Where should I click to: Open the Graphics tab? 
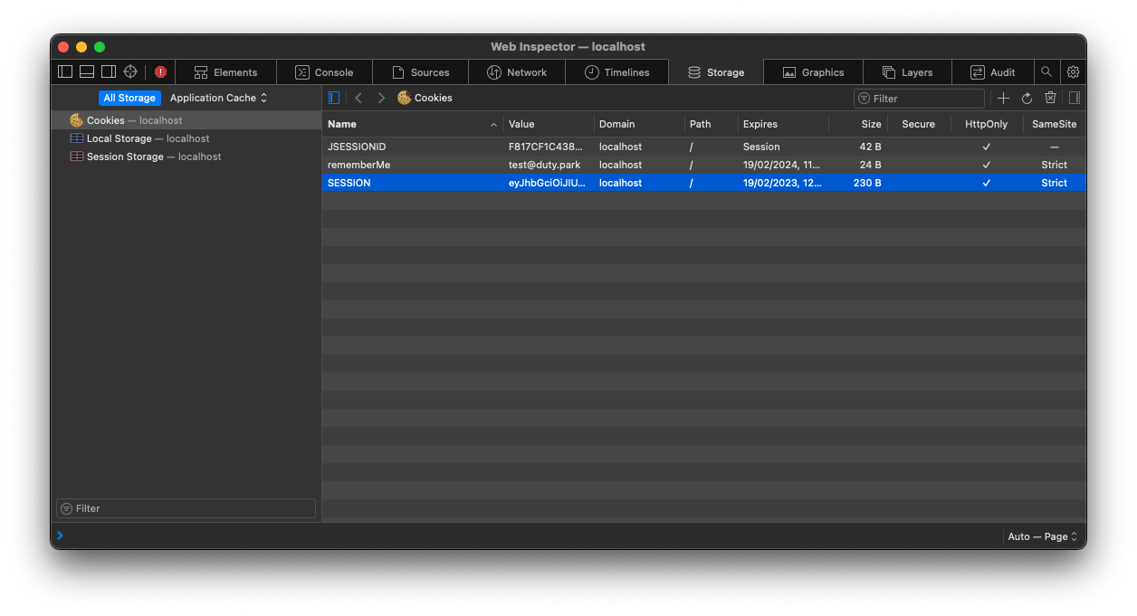pyautogui.click(x=813, y=72)
